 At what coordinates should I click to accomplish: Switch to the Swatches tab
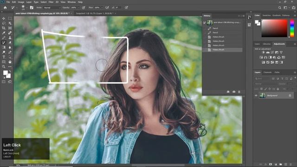coord(266,15)
